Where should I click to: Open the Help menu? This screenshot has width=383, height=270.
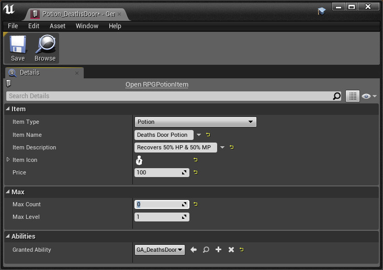click(115, 26)
